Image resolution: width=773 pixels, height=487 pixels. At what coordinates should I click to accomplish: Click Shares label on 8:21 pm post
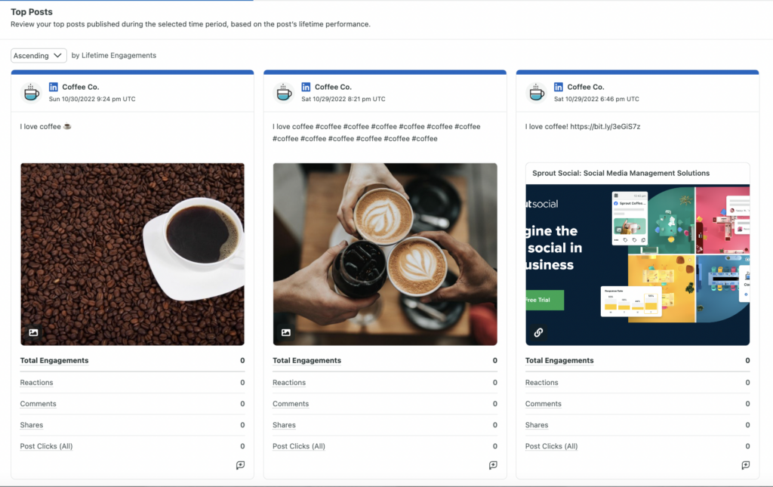[x=284, y=425]
